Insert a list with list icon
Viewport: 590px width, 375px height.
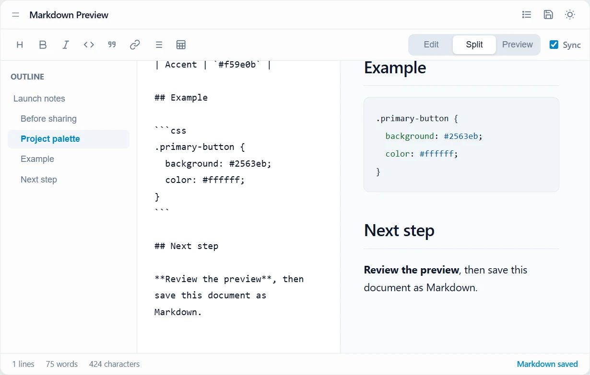point(159,45)
